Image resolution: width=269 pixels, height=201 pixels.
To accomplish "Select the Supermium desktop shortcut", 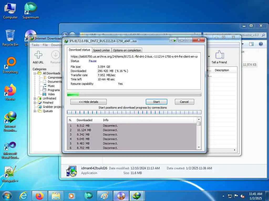I will [31, 10].
